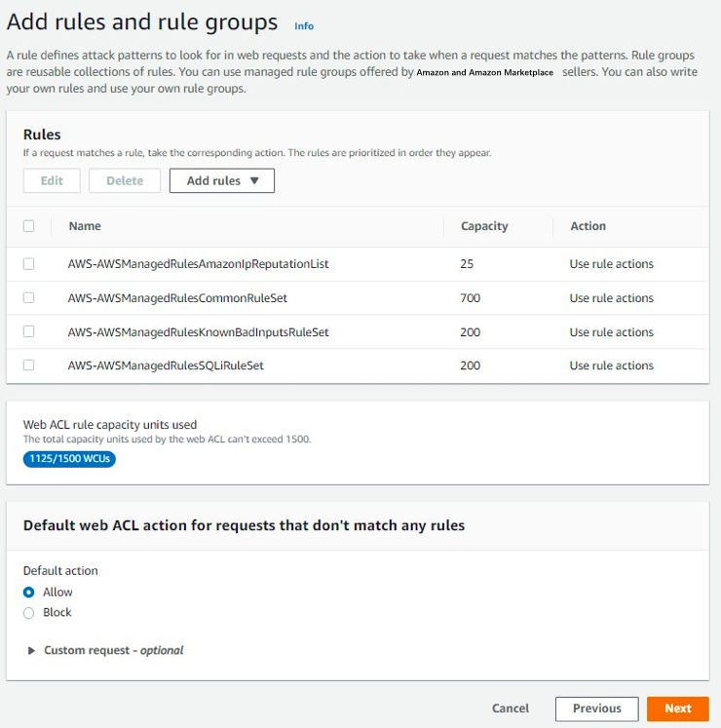
Task: Click the Info link beside the title
Action: tap(304, 26)
